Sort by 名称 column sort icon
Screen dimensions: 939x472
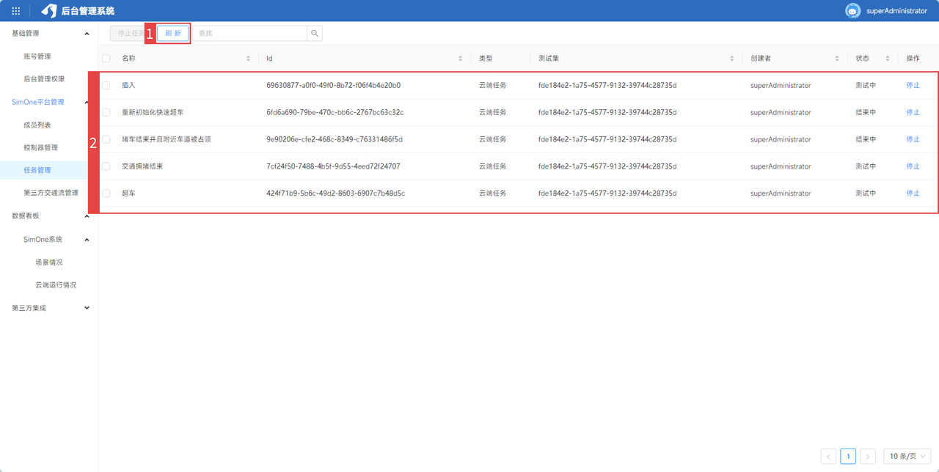248,59
